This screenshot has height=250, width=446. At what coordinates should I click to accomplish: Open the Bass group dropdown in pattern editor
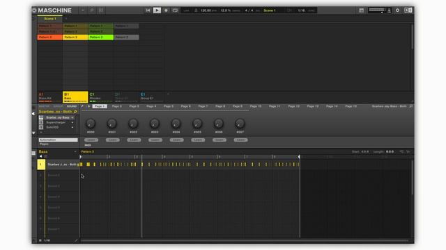[x=75, y=151]
